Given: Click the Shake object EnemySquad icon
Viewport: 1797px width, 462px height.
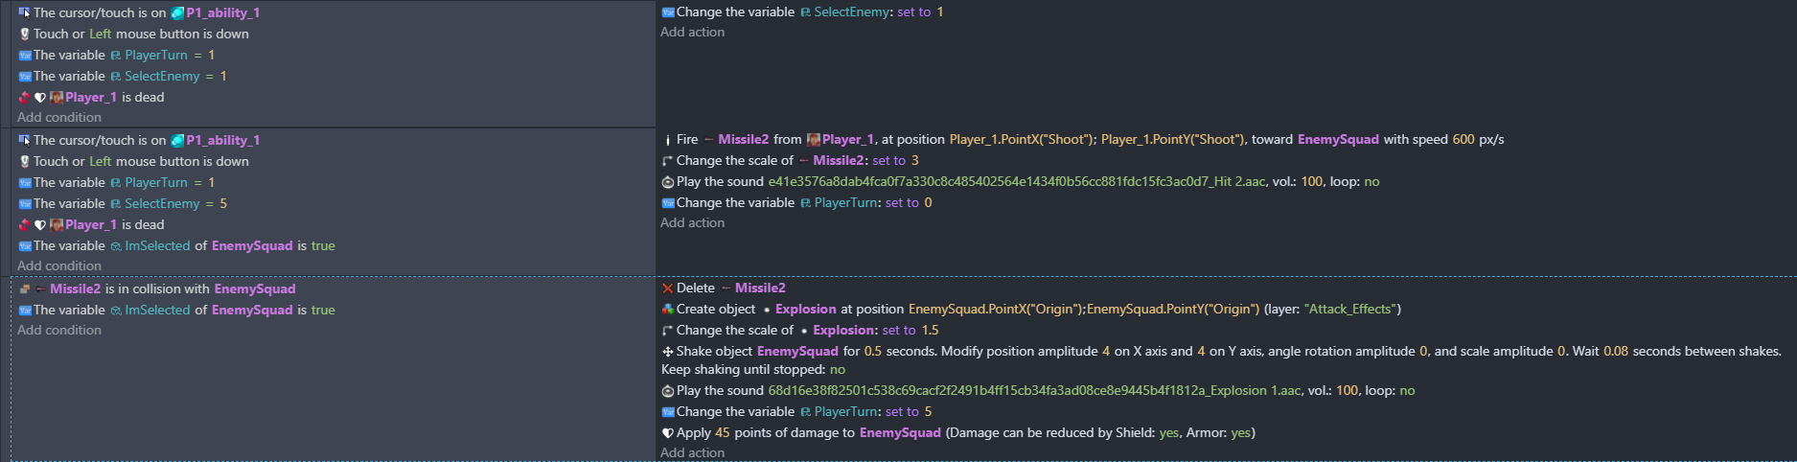Looking at the screenshot, I should (x=668, y=352).
